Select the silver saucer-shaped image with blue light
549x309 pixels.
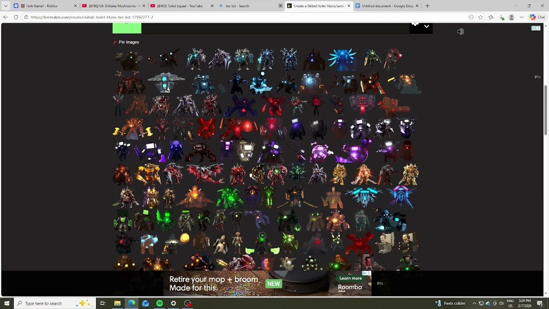point(166,82)
